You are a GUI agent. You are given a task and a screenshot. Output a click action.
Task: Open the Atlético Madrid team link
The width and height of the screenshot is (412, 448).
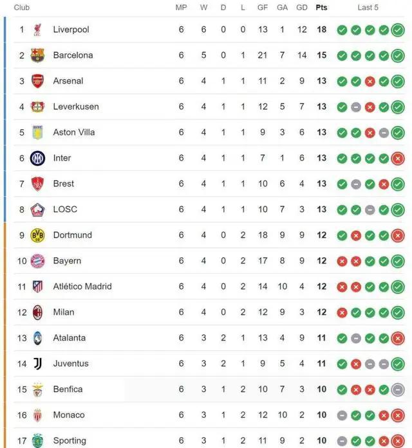[82, 286]
